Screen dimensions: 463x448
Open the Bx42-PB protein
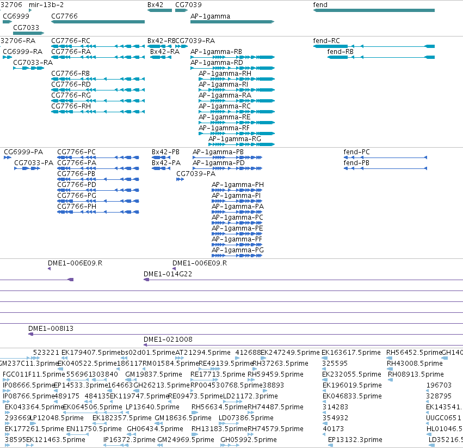point(165,152)
